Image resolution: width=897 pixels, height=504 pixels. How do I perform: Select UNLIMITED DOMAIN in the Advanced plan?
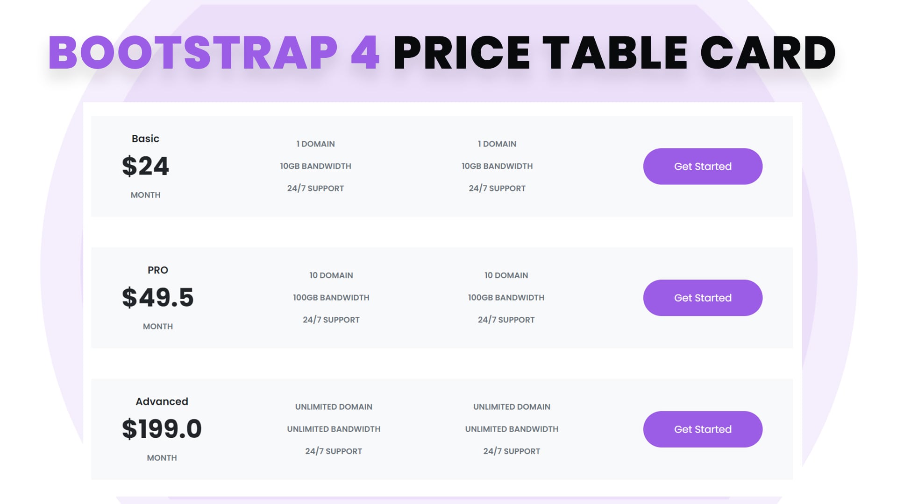tap(334, 406)
